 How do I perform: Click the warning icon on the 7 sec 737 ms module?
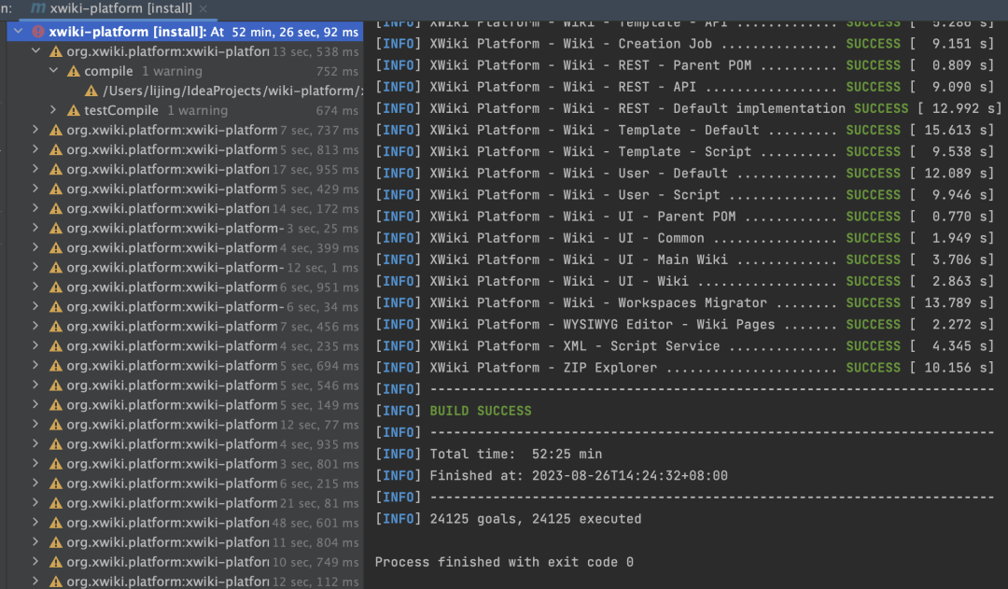[56, 130]
